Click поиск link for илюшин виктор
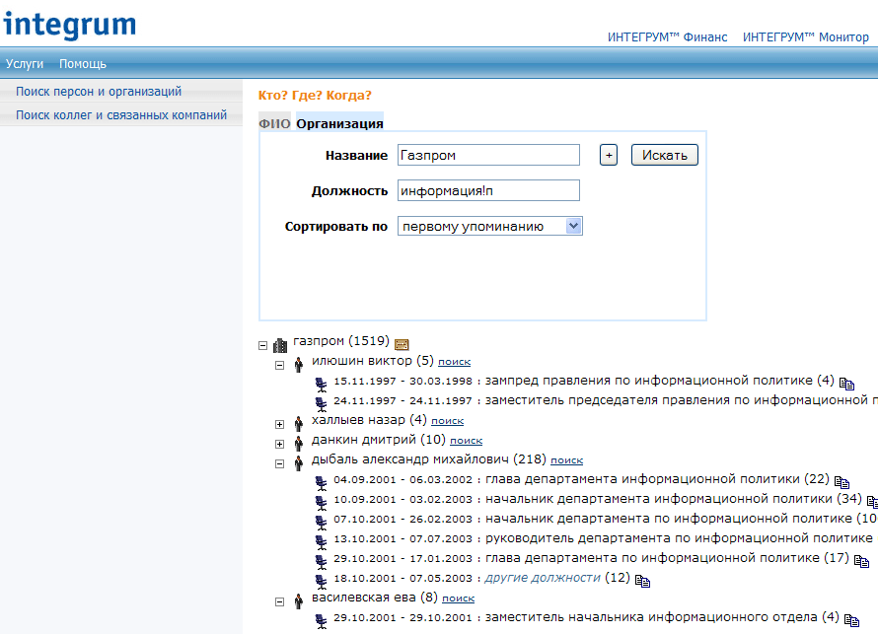Viewport: 878px width, 634px height. point(454,362)
